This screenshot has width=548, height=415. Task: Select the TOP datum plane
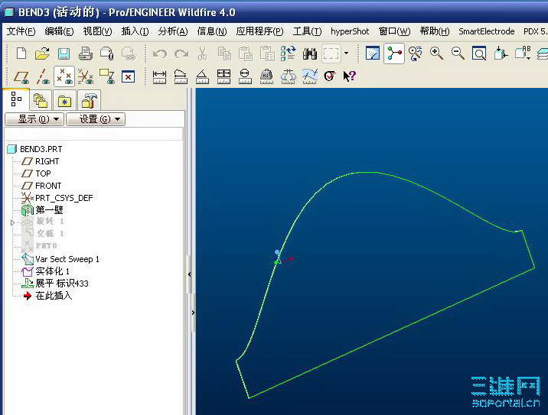tap(43, 173)
